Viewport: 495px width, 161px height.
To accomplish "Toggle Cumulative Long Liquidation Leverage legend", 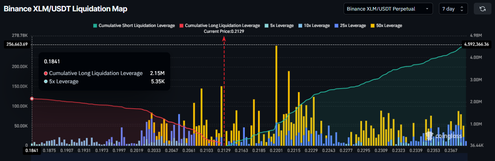I will tap(219, 25).
